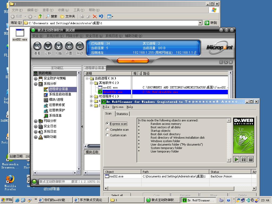Open 系统自启动信息 in the left tree

[x=60, y=94]
